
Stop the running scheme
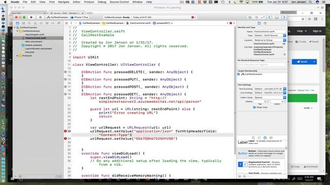pos(40,17)
